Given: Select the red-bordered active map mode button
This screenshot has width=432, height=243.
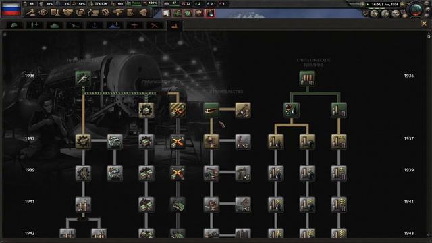Looking at the screenshot, I should (x=210, y=13).
